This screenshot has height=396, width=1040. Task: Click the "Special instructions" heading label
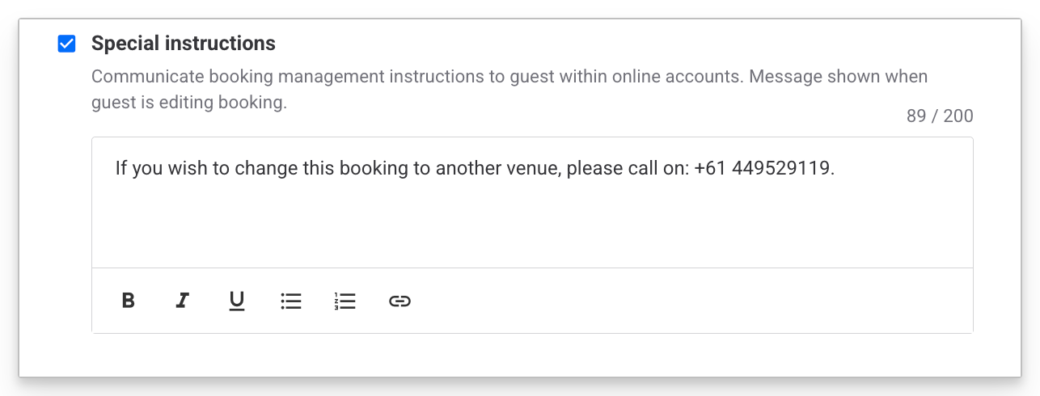184,44
